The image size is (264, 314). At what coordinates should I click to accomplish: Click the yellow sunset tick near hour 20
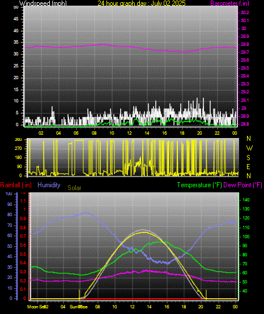[206, 294]
